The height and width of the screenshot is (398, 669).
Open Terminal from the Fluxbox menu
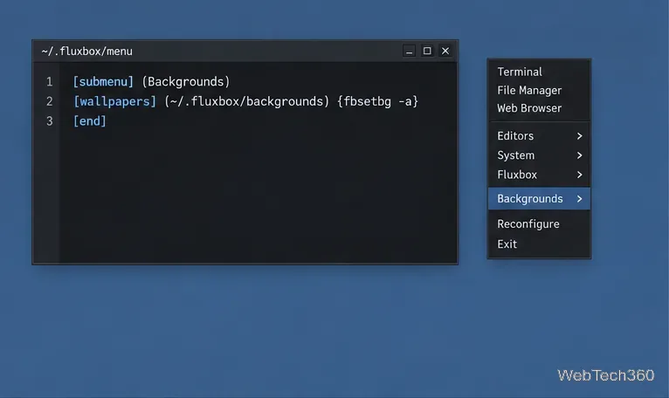tap(539, 72)
